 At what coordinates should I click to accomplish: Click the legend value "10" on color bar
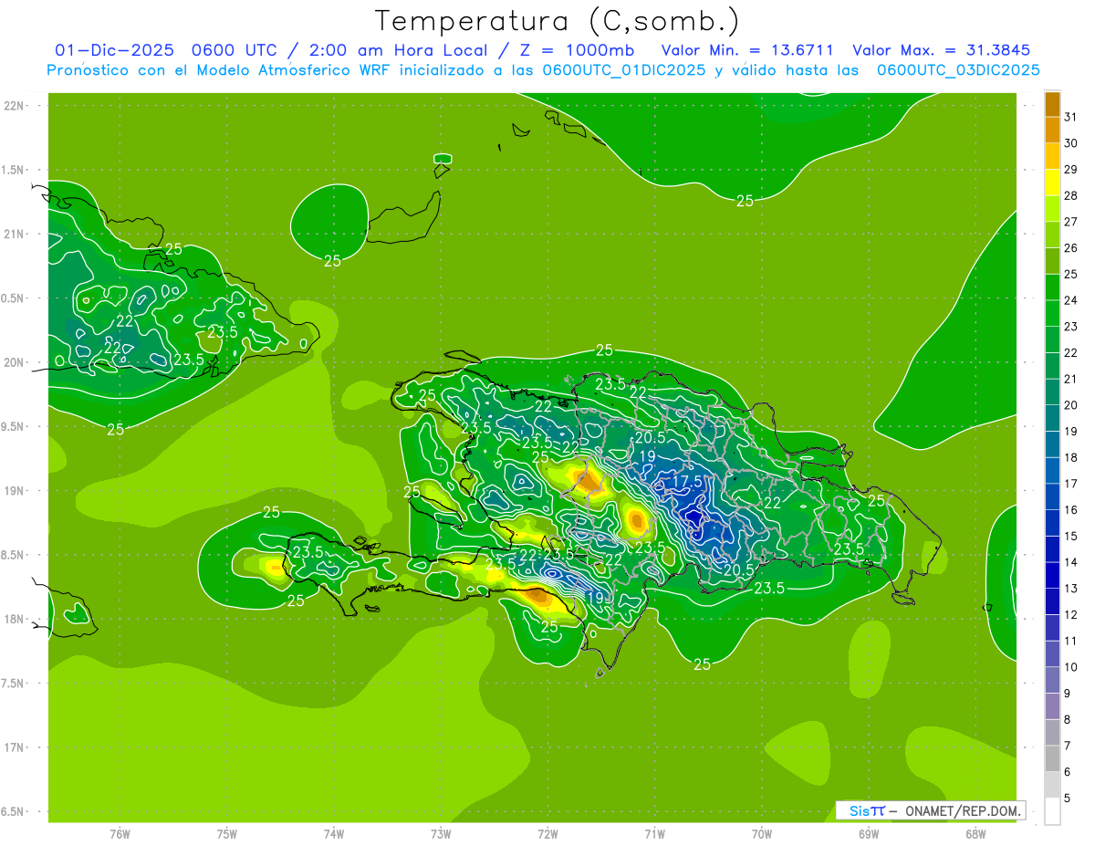[x=1071, y=667]
